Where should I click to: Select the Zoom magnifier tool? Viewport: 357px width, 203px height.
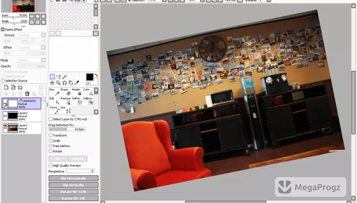tap(58, 83)
